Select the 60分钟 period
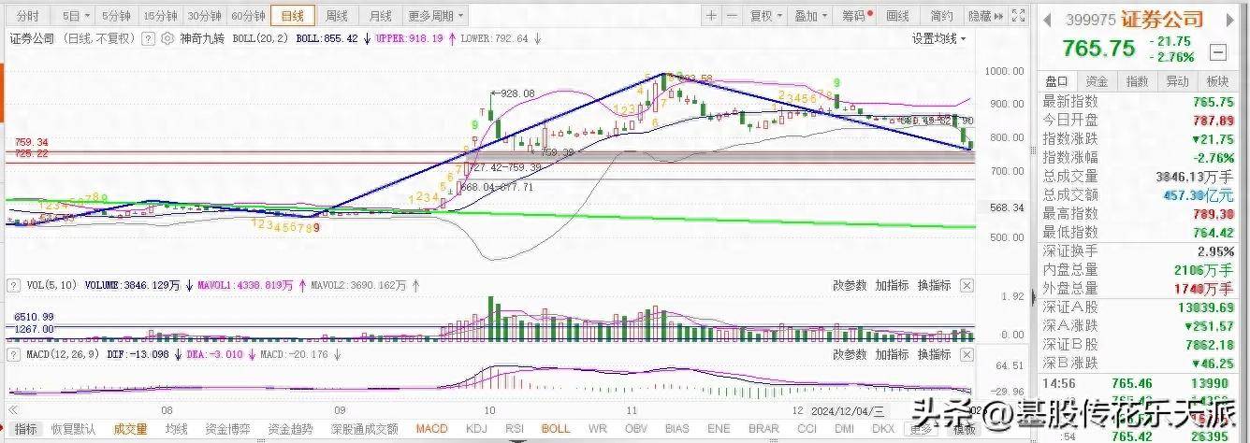The image size is (1250, 443). tap(248, 16)
